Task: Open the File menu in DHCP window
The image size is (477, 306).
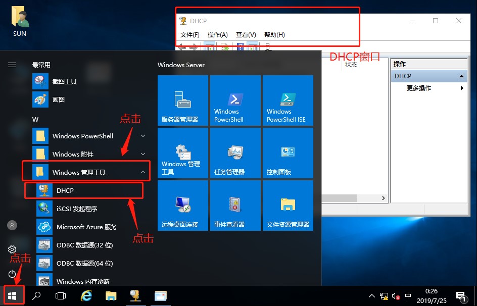Action: (190, 35)
